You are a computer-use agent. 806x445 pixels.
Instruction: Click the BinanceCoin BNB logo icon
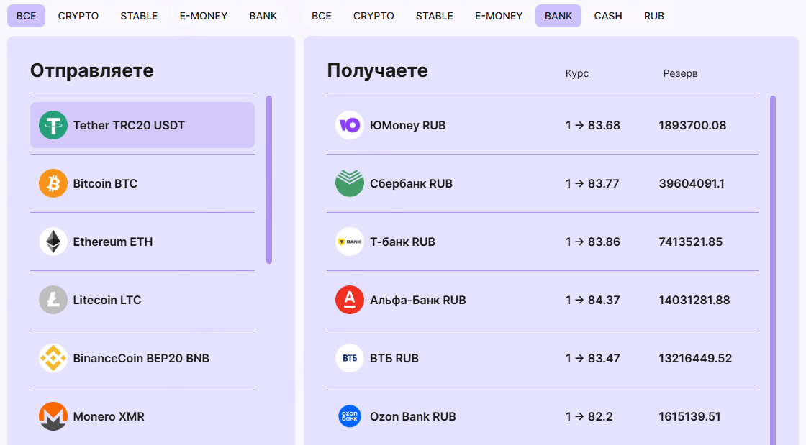coord(53,358)
